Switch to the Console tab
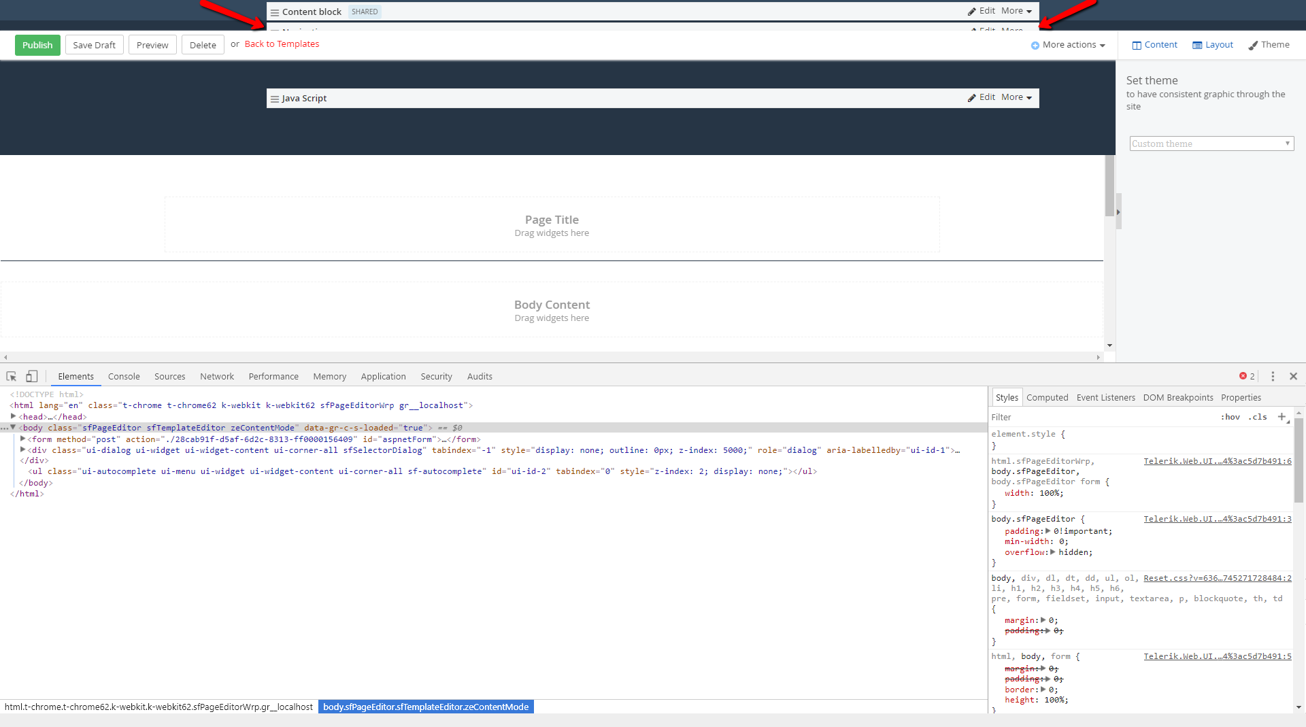 pos(124,376)
